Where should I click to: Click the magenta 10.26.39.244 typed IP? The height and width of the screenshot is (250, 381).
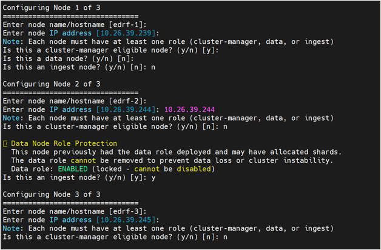[x=189, y=110]
